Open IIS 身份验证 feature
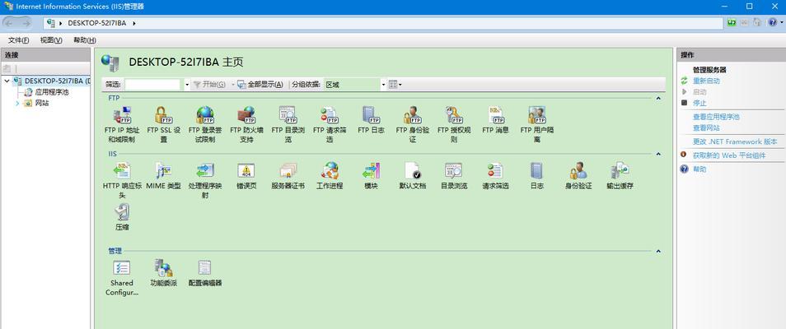This screenshot has height=329, width=786. (x=578, y=176)
